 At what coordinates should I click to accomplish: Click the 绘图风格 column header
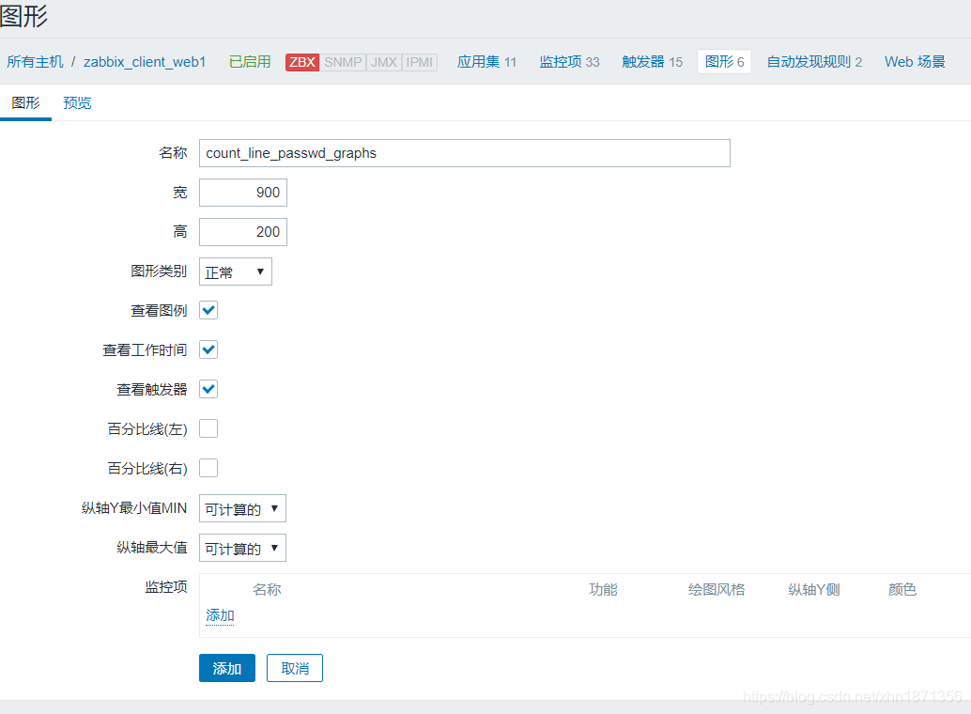pyautogui.click(x=717, y=589)
